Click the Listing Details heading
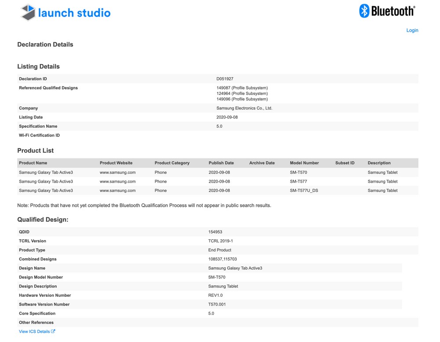 [38, 67]
